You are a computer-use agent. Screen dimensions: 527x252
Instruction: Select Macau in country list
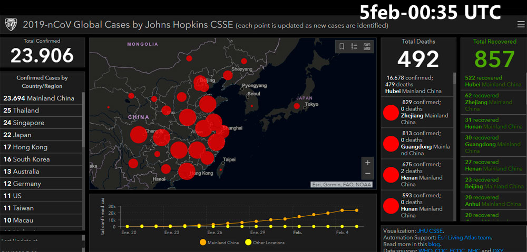coord(41,220)
